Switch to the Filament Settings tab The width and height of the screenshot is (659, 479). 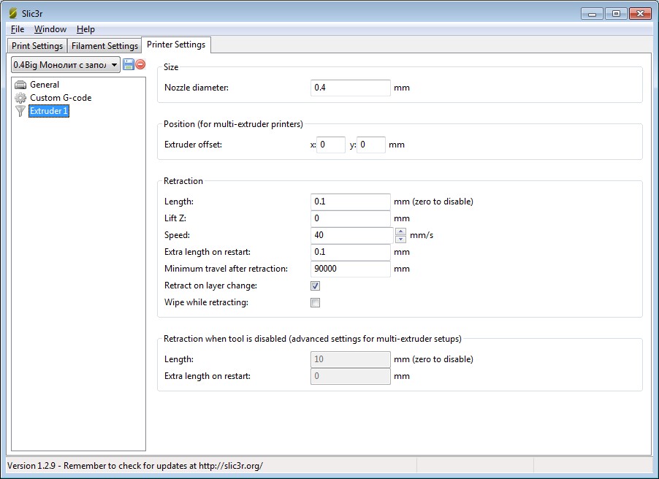click(104, 46)
